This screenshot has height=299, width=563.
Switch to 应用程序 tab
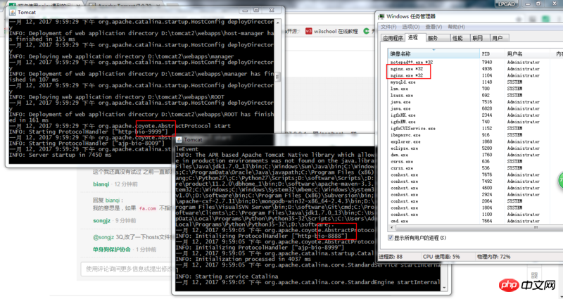[x=393, y=38]
